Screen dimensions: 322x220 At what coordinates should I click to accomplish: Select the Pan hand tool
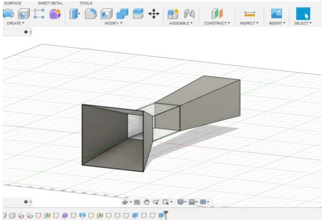pyautogui.click(x=146, y=202)
